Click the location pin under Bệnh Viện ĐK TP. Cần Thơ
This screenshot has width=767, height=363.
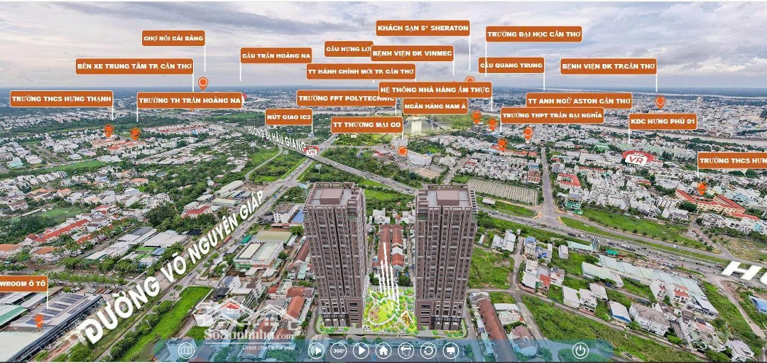point(660,102)
